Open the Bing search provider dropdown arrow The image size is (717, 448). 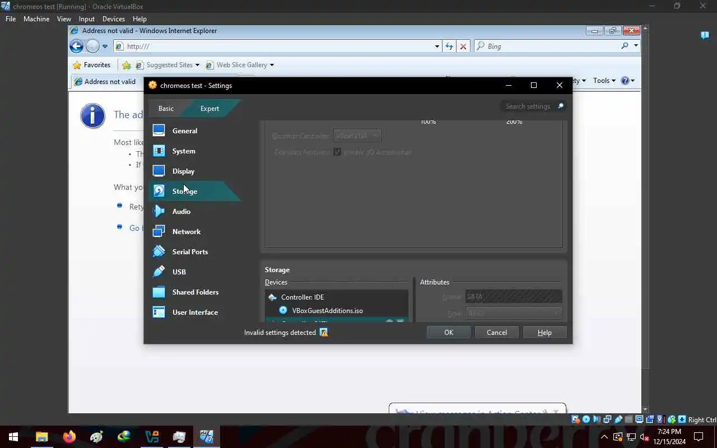[x=636, y=46]
